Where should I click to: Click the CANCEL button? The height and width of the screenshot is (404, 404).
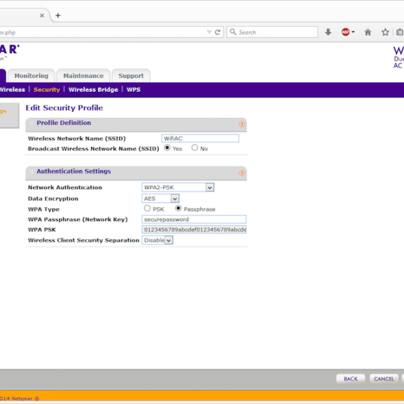(384, 378)
